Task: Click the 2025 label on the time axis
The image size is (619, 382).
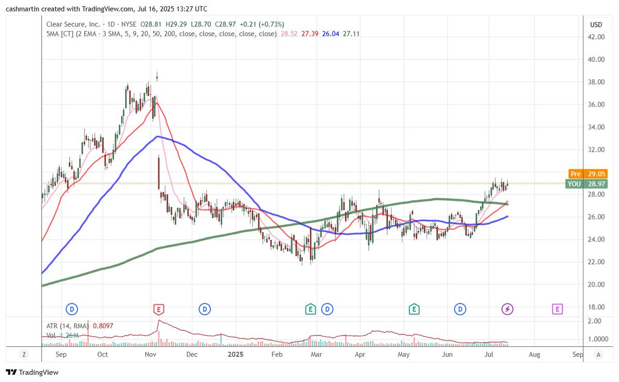Action: 236,355
